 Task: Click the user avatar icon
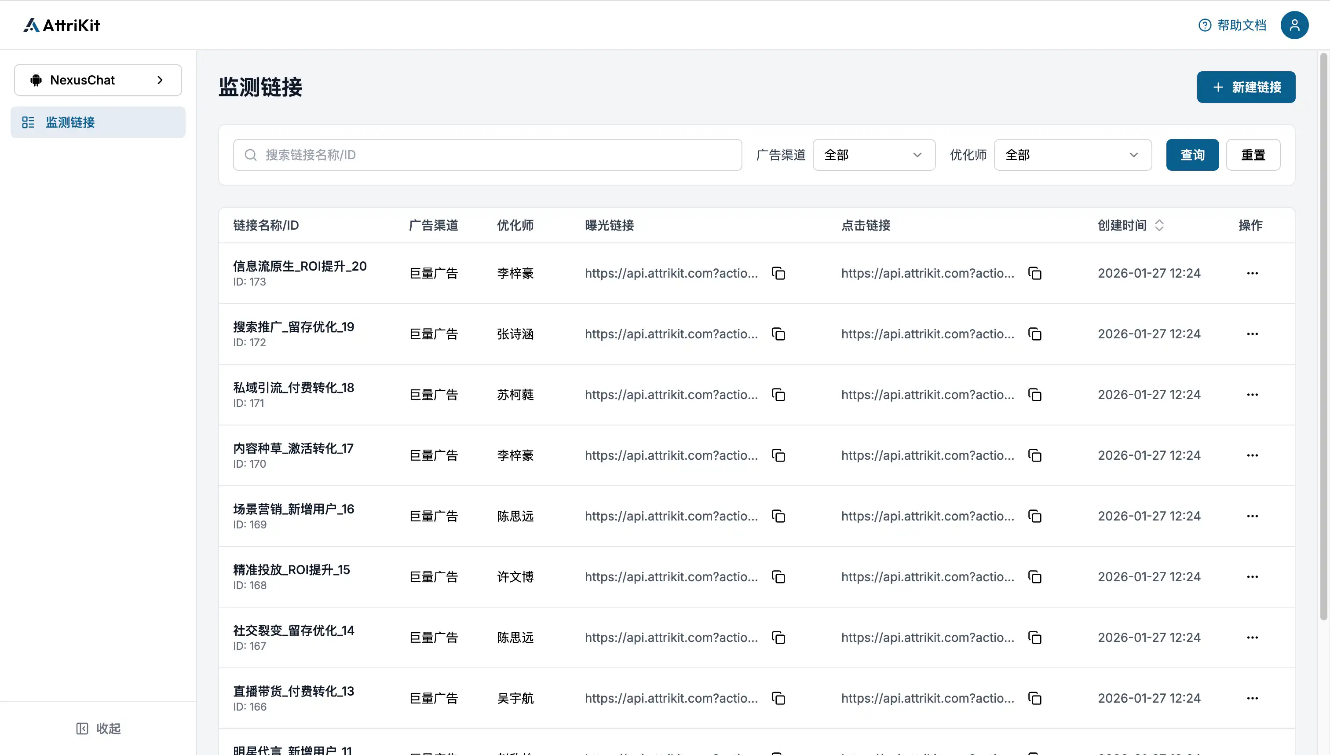(x=1294, y=25)
